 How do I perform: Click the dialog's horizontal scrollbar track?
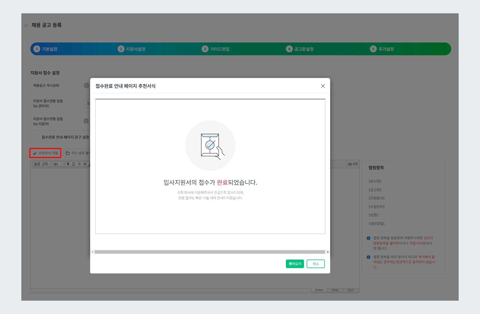point(210,252)
